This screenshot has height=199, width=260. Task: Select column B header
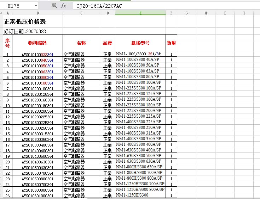click(x=37, y=13)
